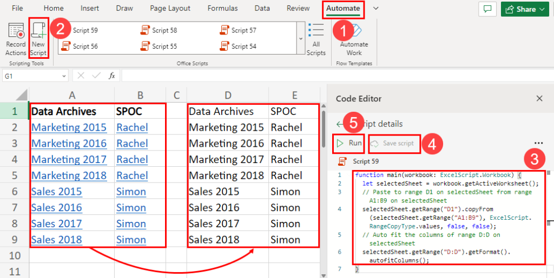
Task: Select row 10 header
Action: [15, 255]
